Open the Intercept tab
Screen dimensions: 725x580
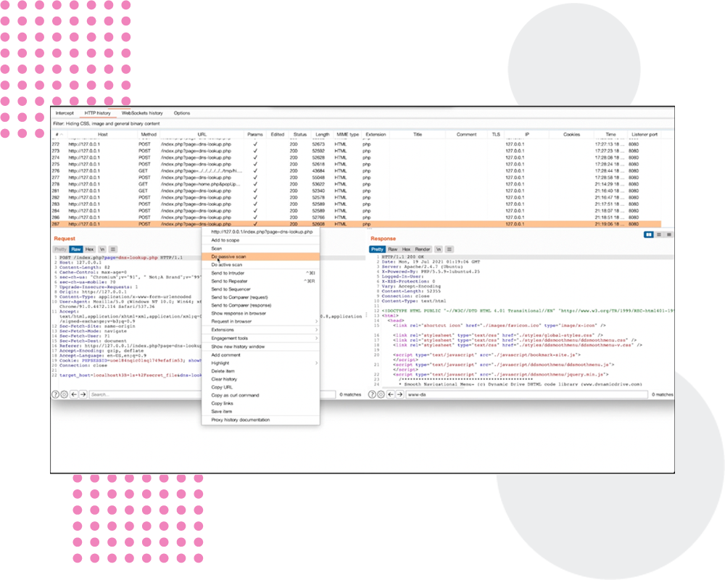click(x=65, y=113)
